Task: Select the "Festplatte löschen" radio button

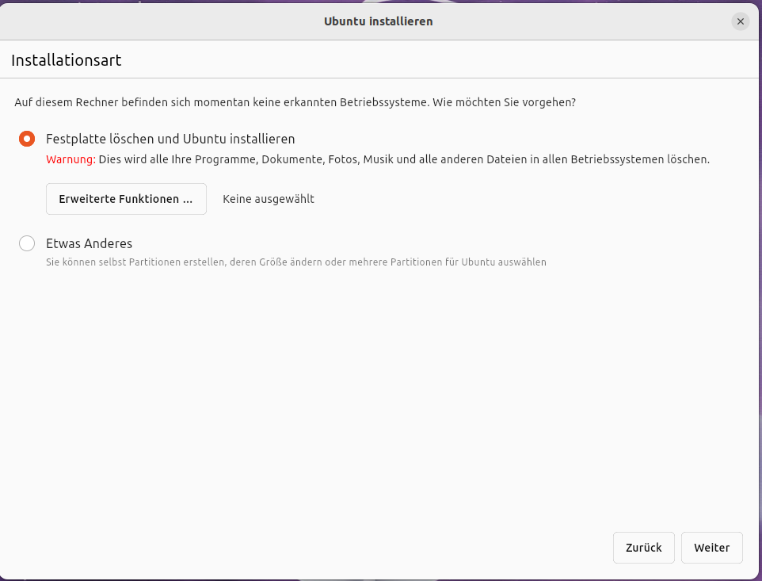Action: click(27, 139)
